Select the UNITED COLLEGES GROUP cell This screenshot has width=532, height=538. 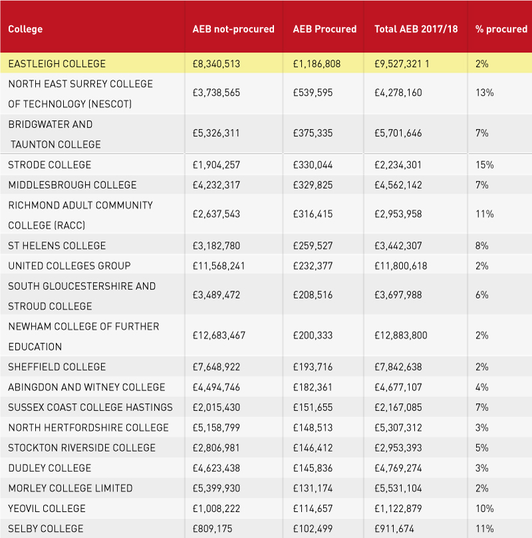click(69, 266)
